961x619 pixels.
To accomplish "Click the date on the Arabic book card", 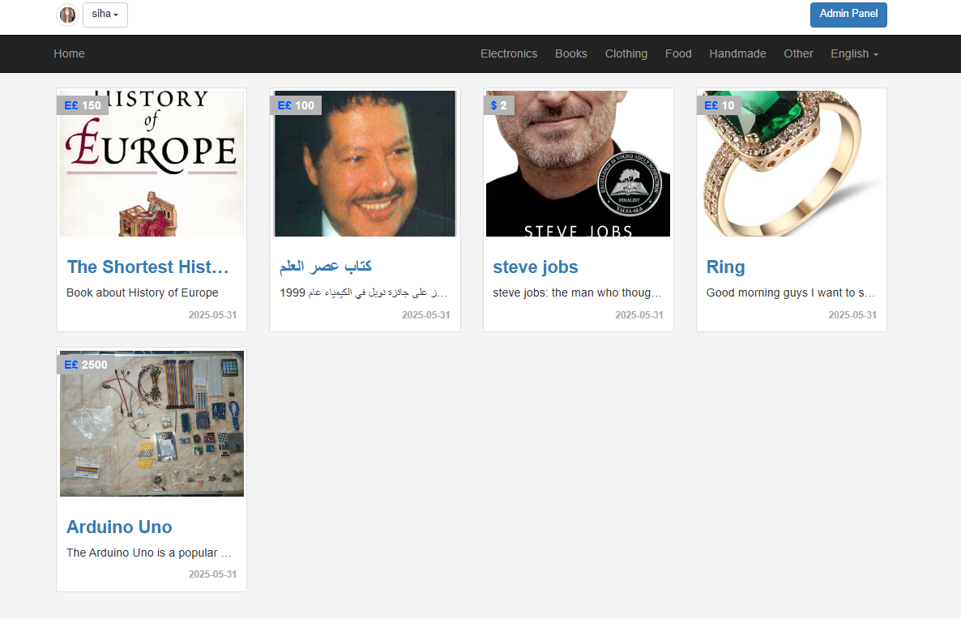I will click(426, 315).
